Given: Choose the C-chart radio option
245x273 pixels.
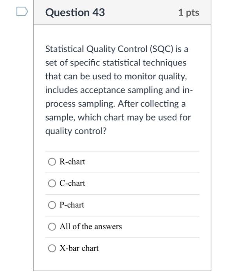Looking at the screenshot, I should point(52,183).
